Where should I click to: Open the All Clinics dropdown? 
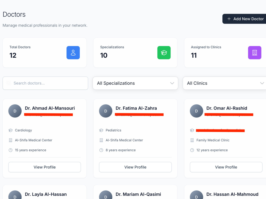[x=225, y=83]
